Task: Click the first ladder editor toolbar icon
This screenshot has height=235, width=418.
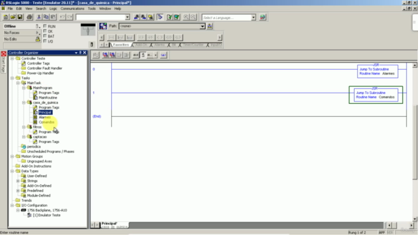Action: click(x=96, y=55)
